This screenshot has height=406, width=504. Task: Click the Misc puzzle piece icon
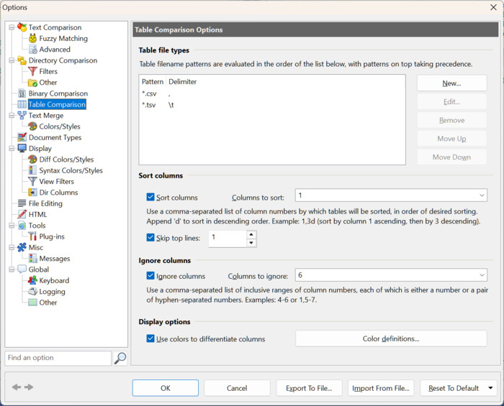coord(22,247)
